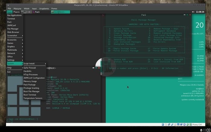Image resolution: width=211 pixels, height=132 pixels.
Task: Open the Urządzenia menu
Action: point(44,9)
